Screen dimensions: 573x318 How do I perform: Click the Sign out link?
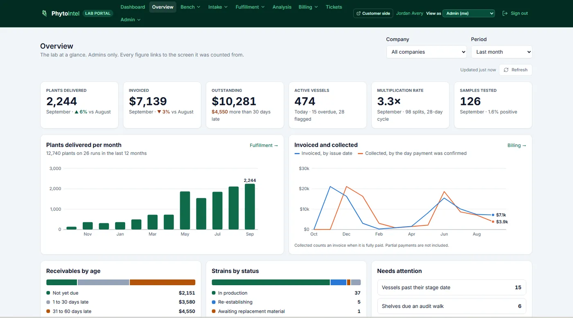[x=515, y=14]
